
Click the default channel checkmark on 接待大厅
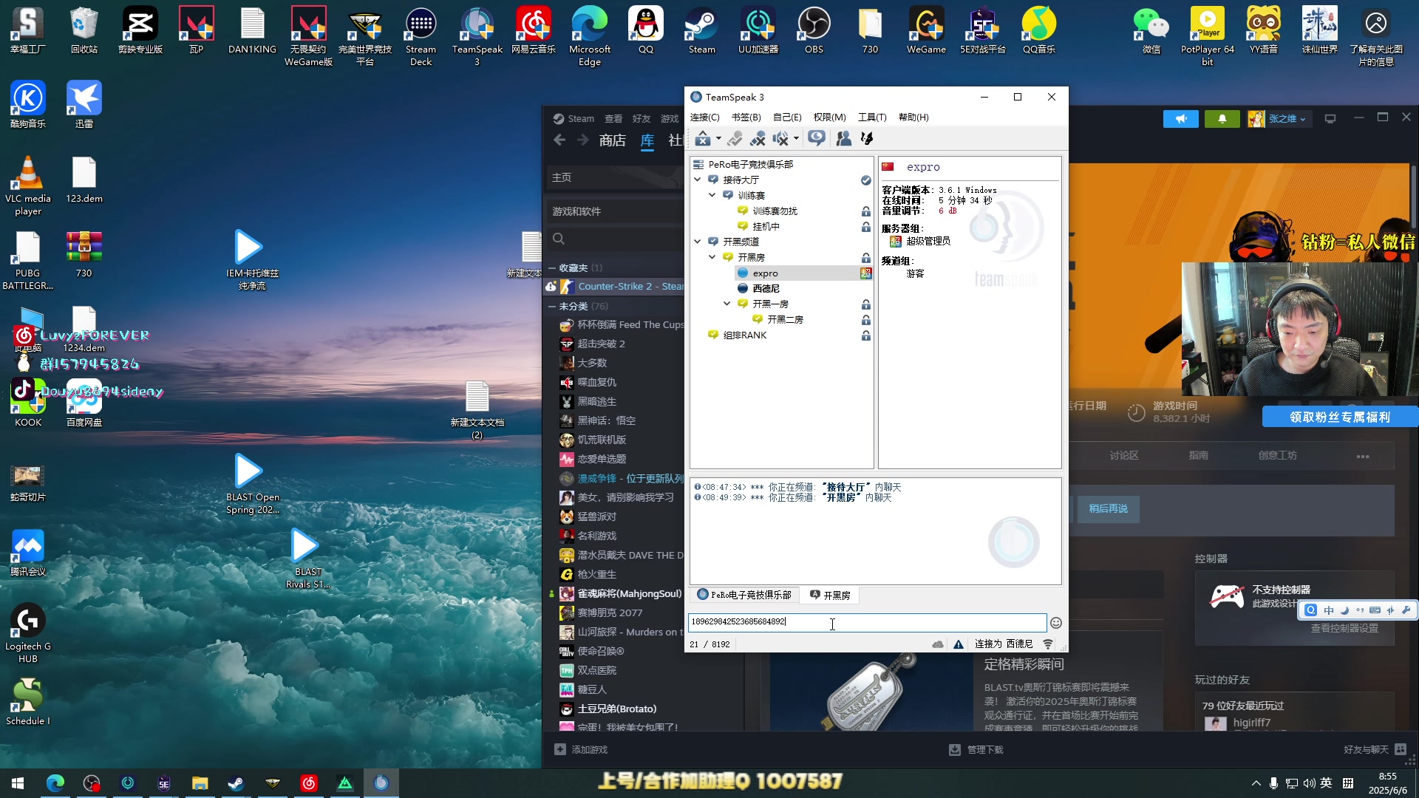(865, 180)
